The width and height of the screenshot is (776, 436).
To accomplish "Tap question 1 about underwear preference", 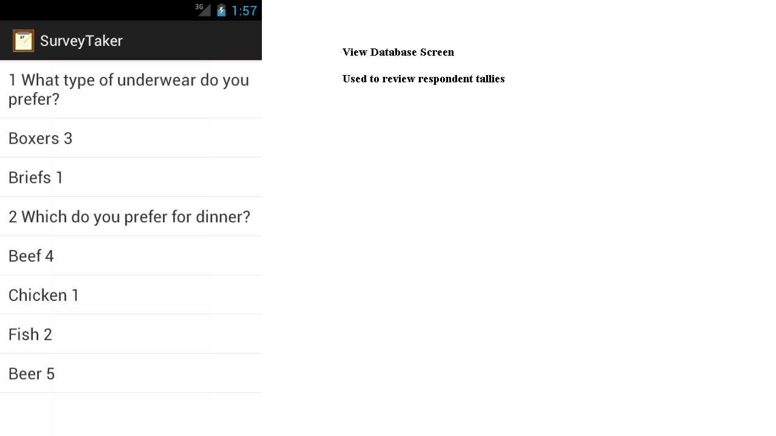I will point(129,89).
